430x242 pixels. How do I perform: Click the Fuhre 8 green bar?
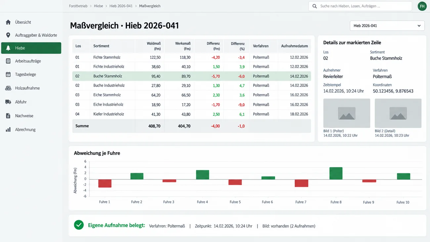point(336,173)
